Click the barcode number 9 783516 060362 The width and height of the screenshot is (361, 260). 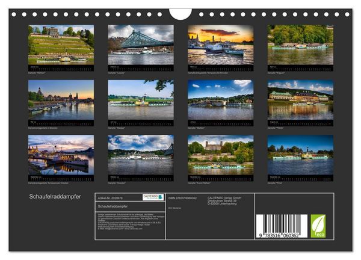279,235
